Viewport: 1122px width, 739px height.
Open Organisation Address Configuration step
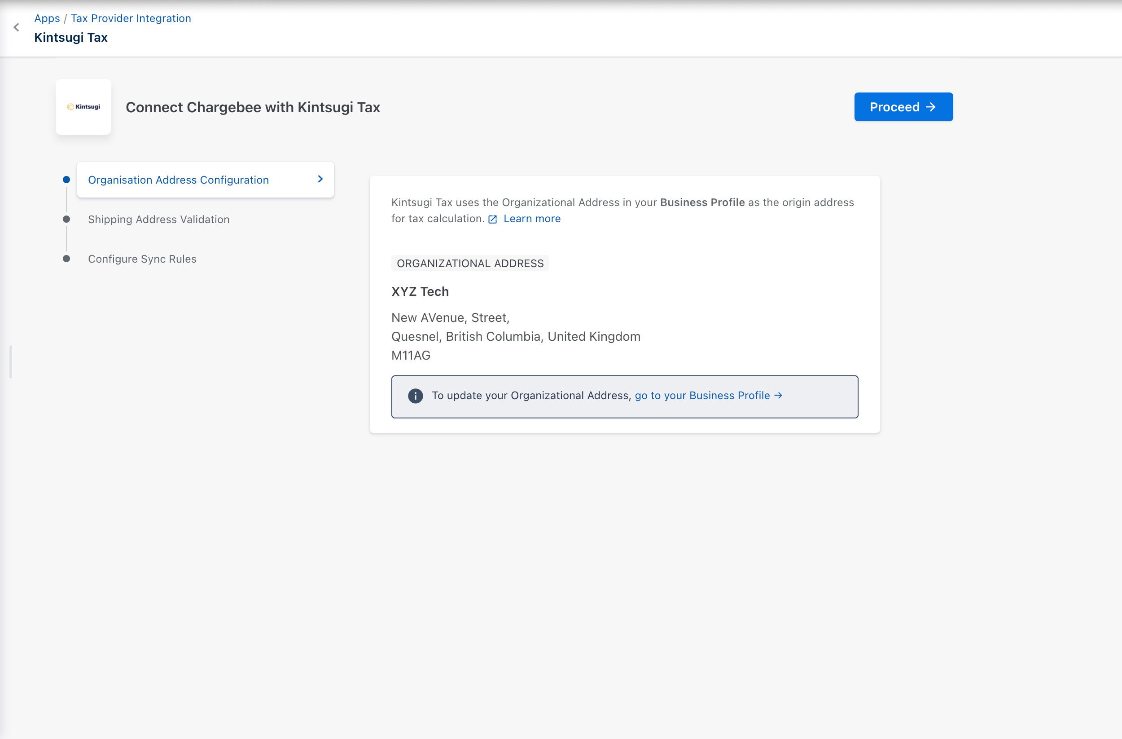(178, 180)
